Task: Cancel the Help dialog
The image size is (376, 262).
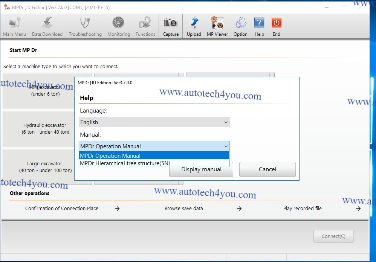Action: click(x=267, y=169)
